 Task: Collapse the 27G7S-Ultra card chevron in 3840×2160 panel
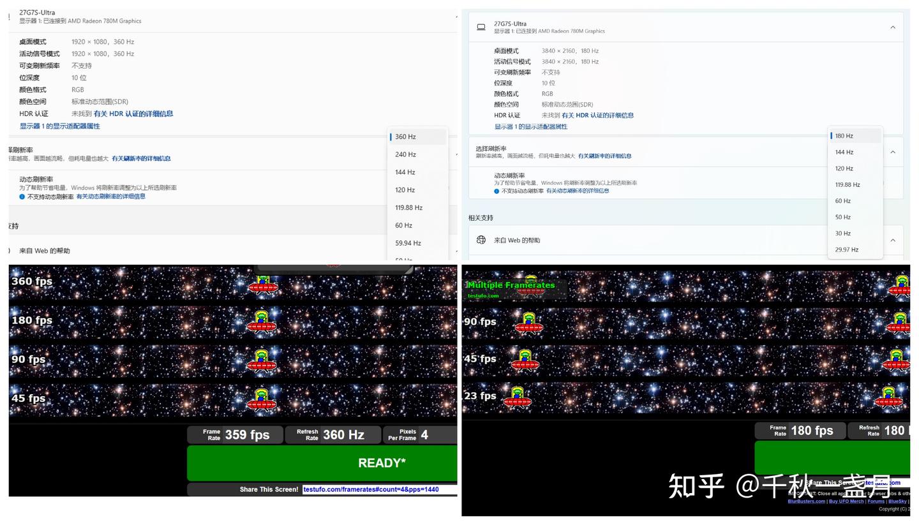coord(893,27)
